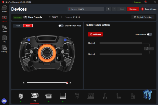Image resolution: width=158 pixels, height=105 pixels.
Task: Click the import preset icon
Action: 114,9
